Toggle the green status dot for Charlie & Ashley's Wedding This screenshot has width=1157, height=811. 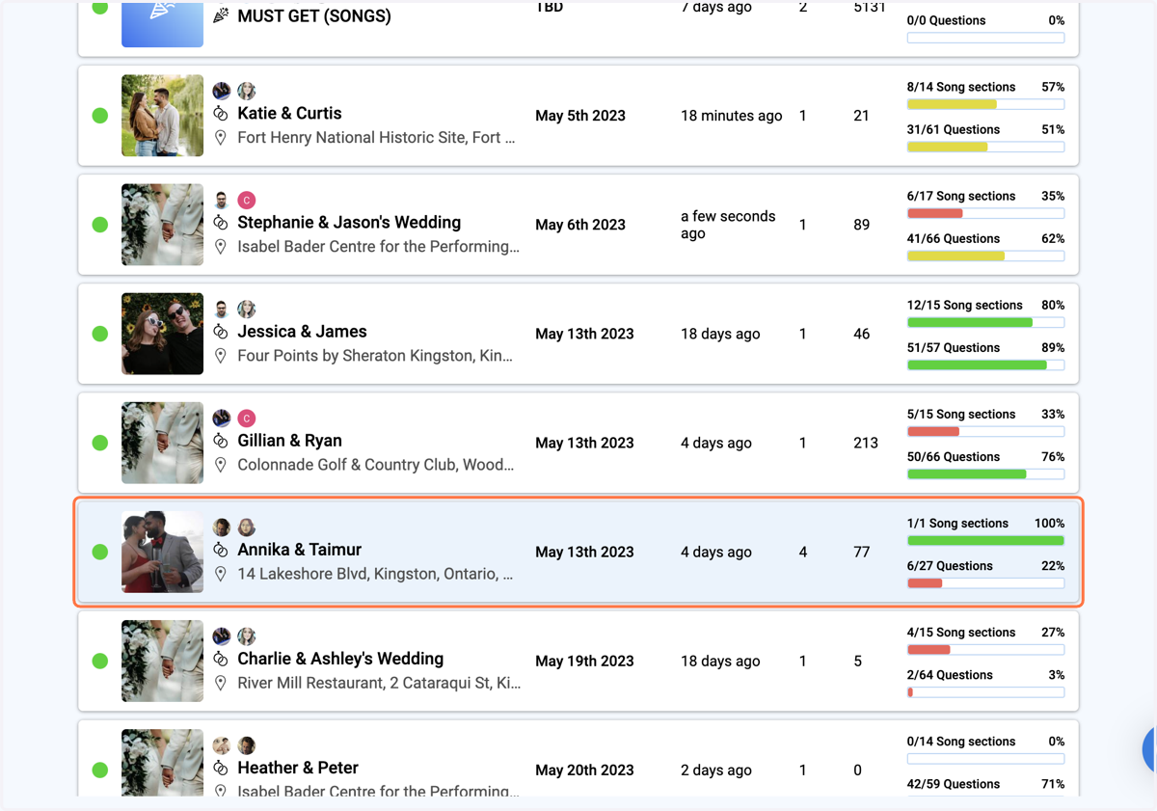[99, 661]
